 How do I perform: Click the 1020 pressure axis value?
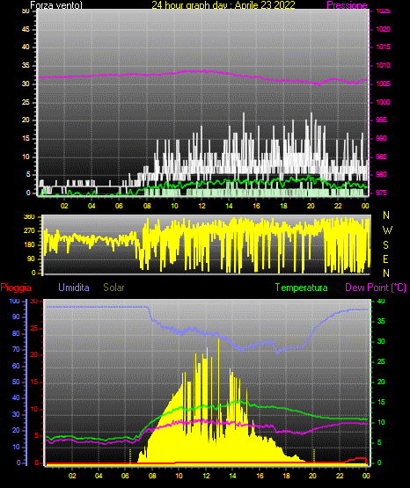pyautogui.click(x=383, y=29)
